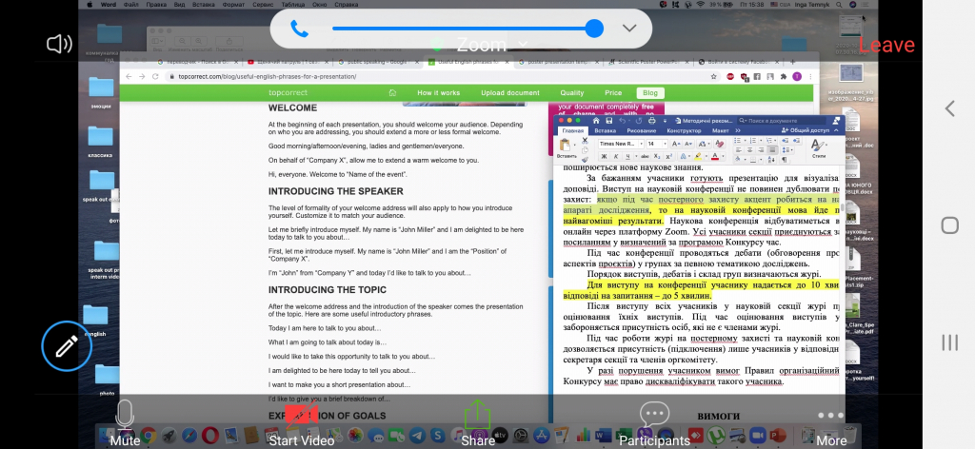This screenshot has height=449, width=975.
Task: Tap the Android back navigation button
Action: coord(949,108)
